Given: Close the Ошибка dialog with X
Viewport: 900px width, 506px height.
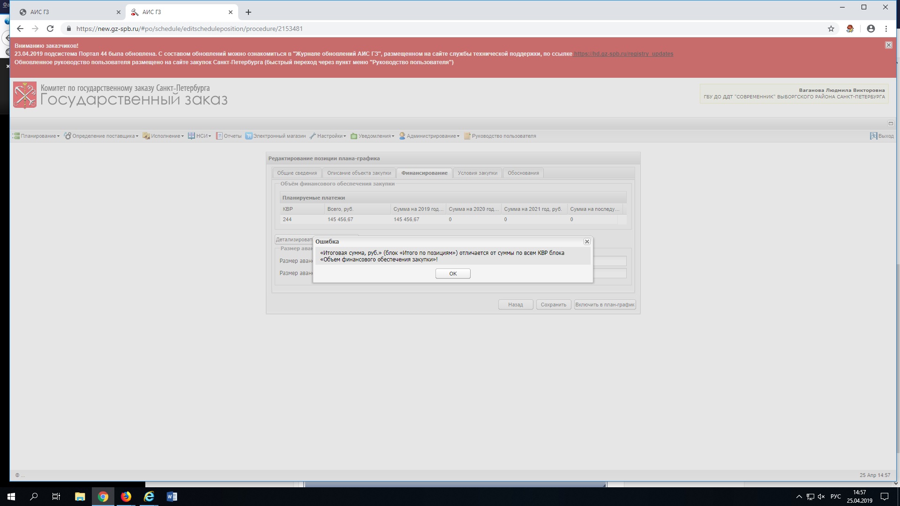Looking at the screenshot, I should 587,242.
